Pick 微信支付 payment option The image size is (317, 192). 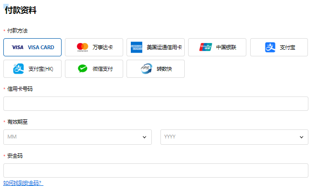point(94,69)
